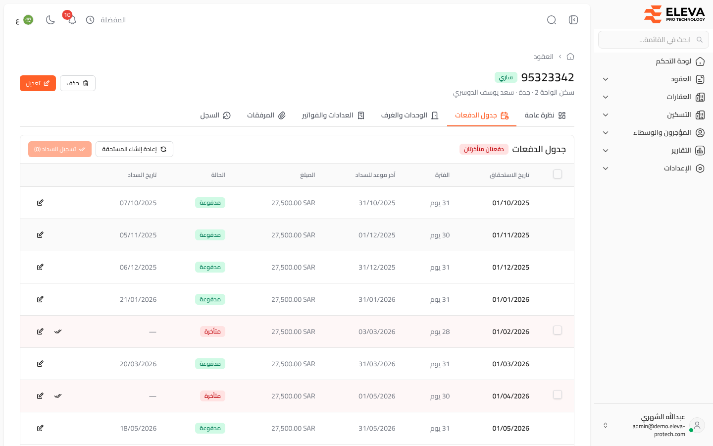Go to home via breadcrumb house icon
The height and width of the screenshot is (446, 713).
coord(570,56)
